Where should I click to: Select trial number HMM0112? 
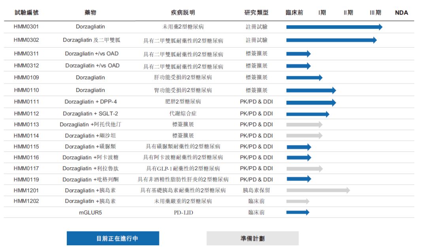[26, 113]
